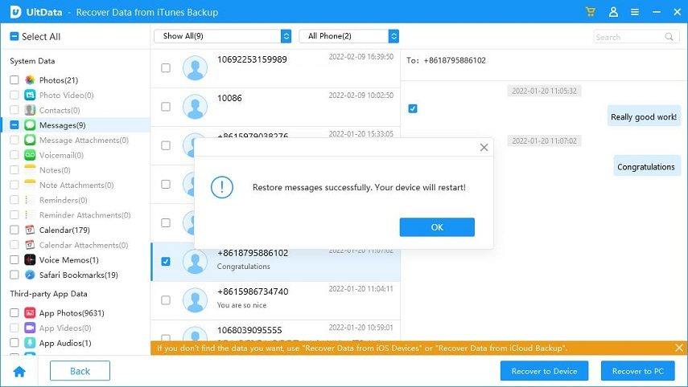This screenshot has height=387, width=688.
Task: Open the hamburger menu icon
Action: pos(634,12)
